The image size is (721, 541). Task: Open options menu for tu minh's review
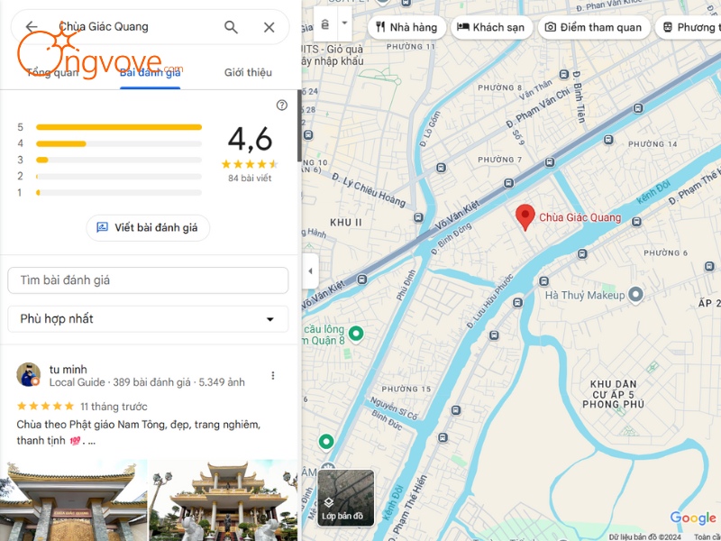pos(273,375)
